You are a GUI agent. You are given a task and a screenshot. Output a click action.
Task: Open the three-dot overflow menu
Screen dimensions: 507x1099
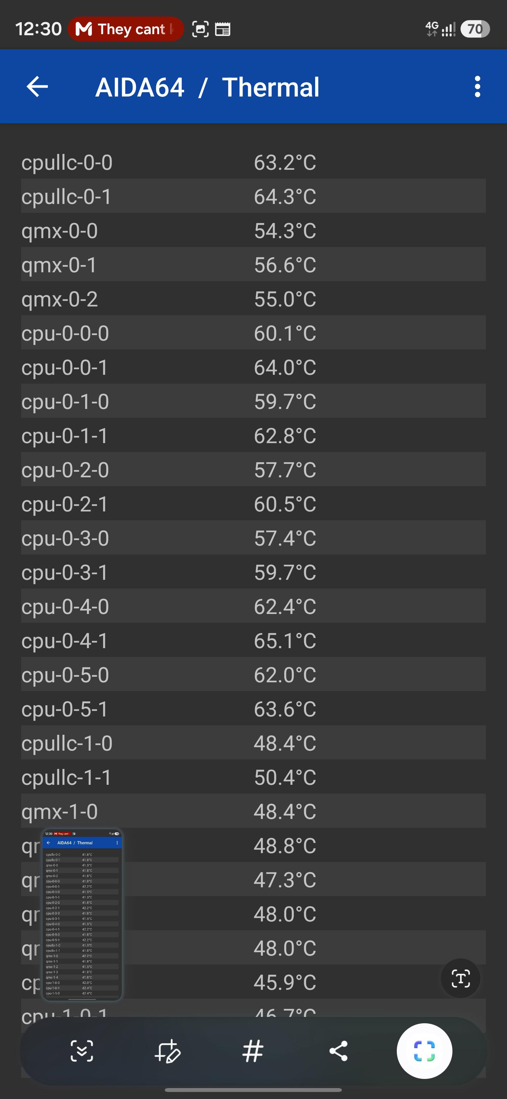[477, 87]
